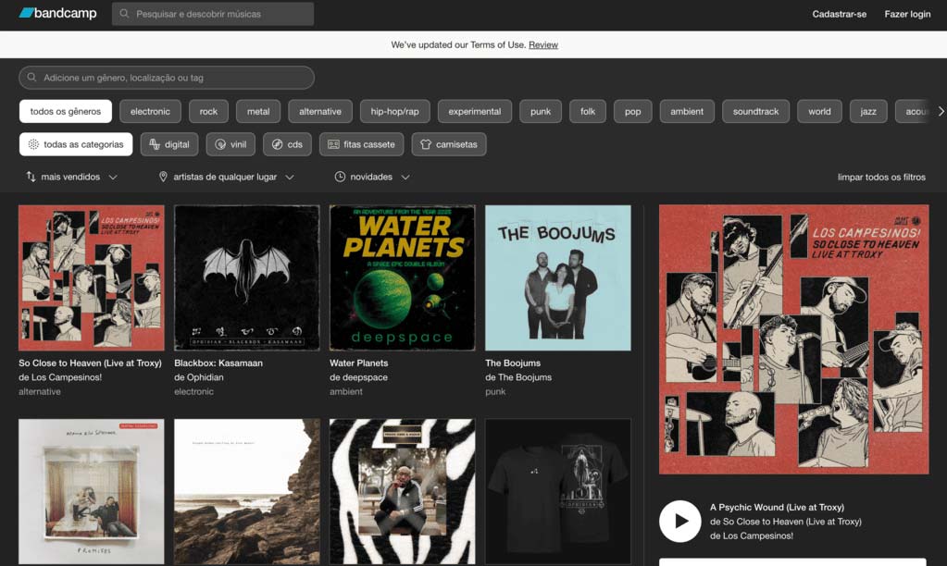The height and width of the screenshot is (566, 947).
Task: Filter by soundtrack genre
Action: coord(755,111)
